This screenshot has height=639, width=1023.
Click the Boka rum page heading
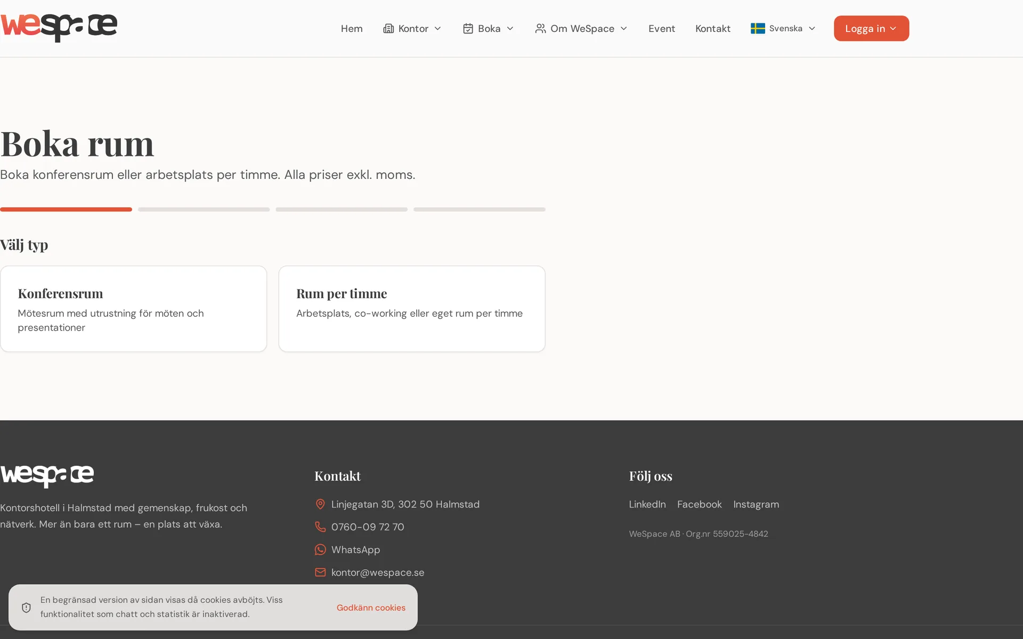[77, 143]
